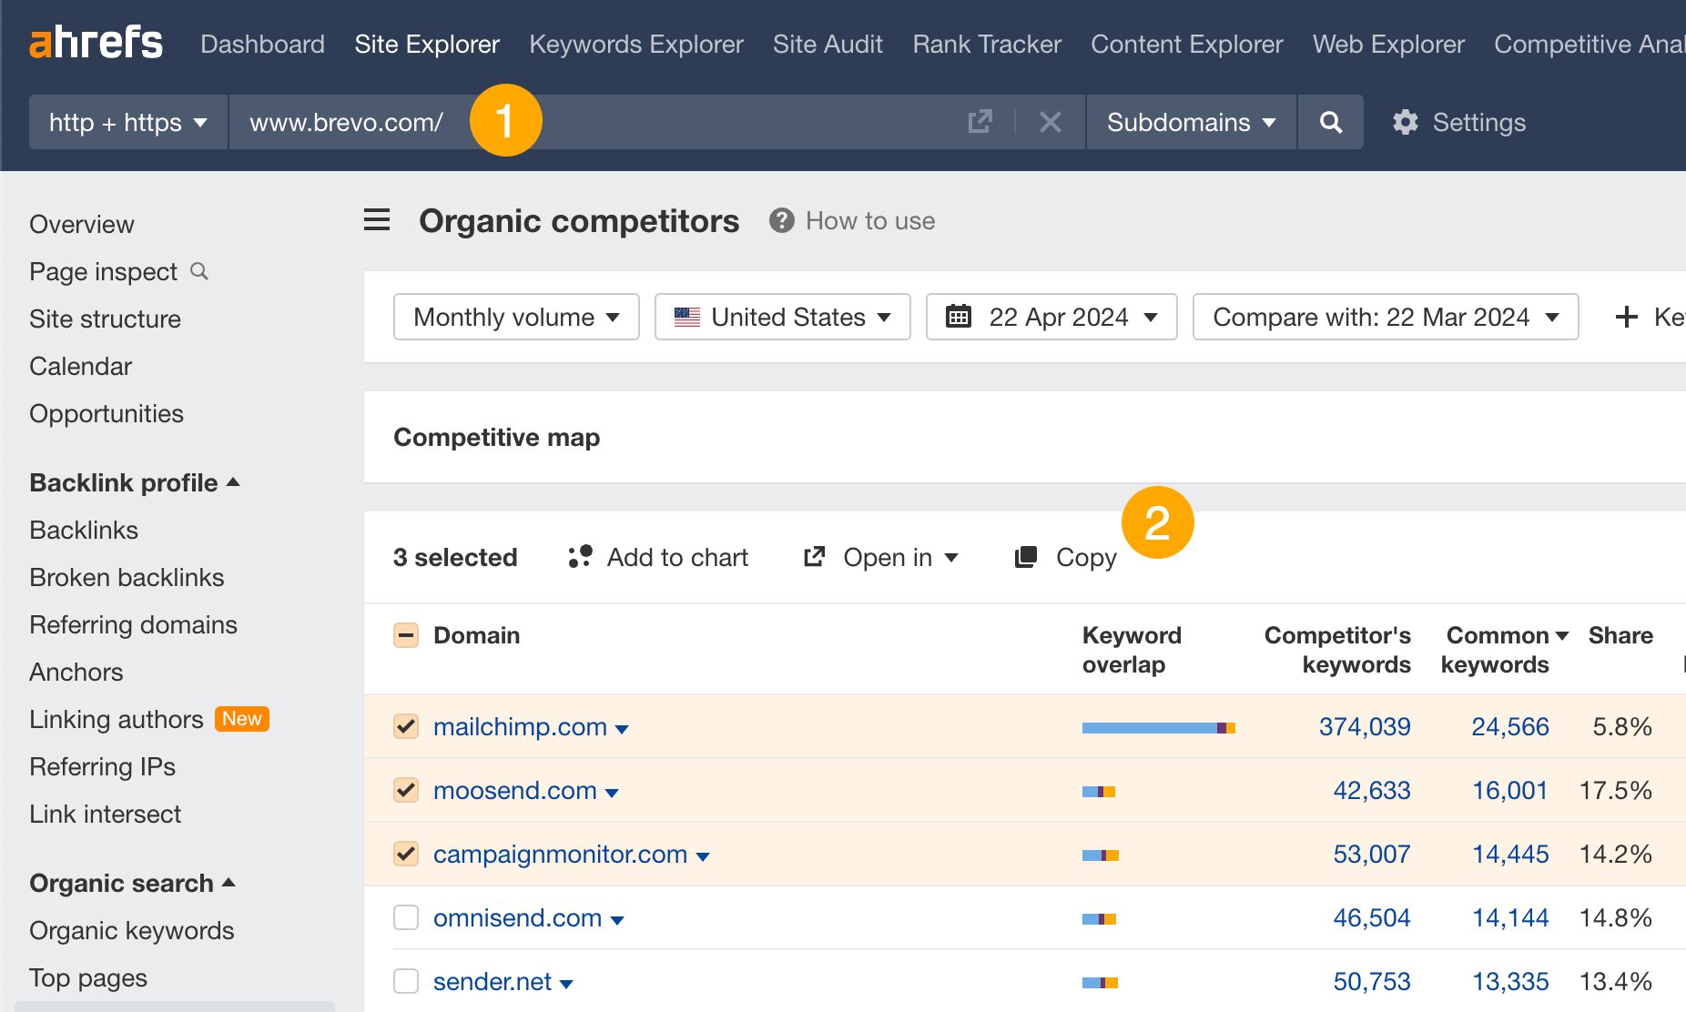Click the search magnifier icon
The height and width of the screenshot is (1012, 1686).
(1330, 122)
